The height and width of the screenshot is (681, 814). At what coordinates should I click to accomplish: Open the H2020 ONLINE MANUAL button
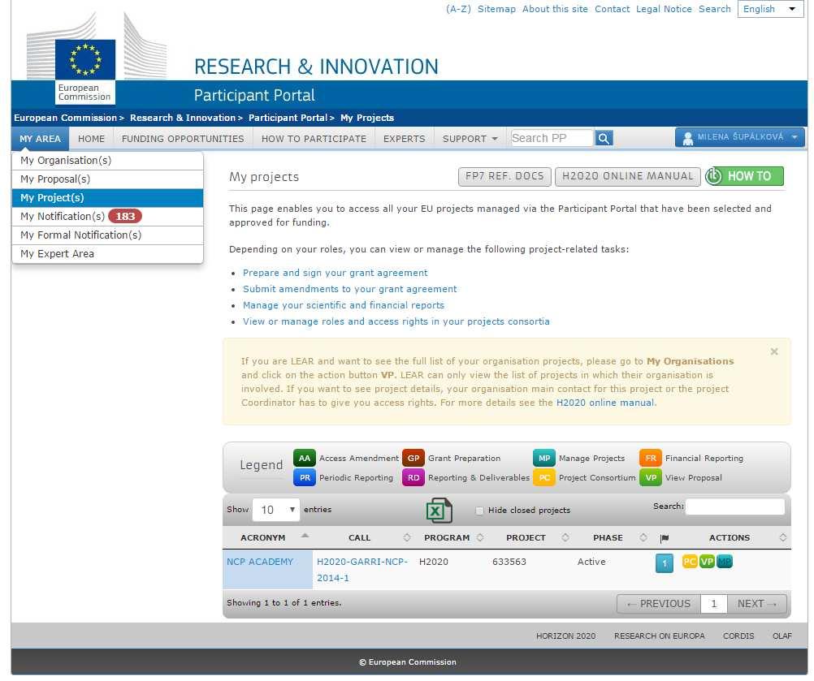(628, 176)
